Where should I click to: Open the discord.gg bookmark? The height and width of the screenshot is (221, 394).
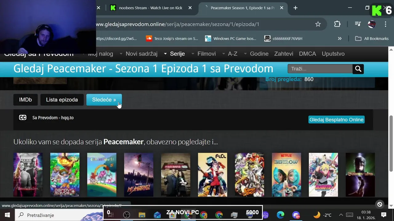(116, 38)
